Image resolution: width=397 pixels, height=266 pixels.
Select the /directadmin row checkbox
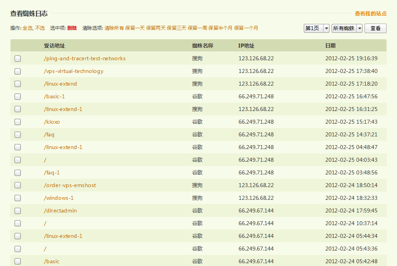pos(17,211)
